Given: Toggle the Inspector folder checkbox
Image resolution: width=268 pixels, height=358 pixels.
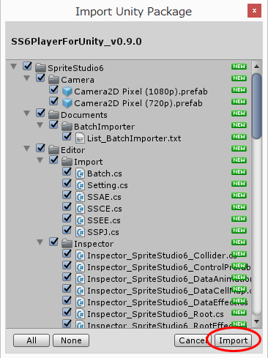Looking at the screenshot, I should [x=53, y=242].
